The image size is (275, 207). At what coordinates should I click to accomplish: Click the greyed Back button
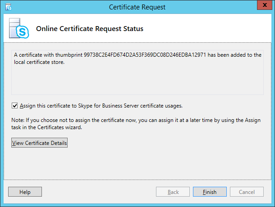173,192
